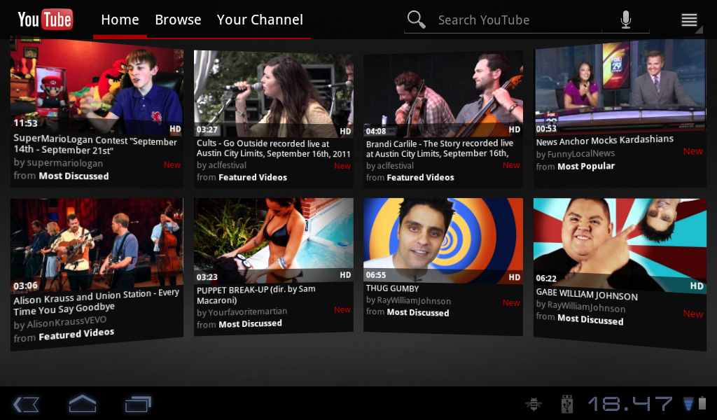
Task: Click the 03:23 duration label
Action: coord(207,277)
